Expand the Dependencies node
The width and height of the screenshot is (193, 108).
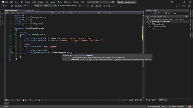pos(150,24)
